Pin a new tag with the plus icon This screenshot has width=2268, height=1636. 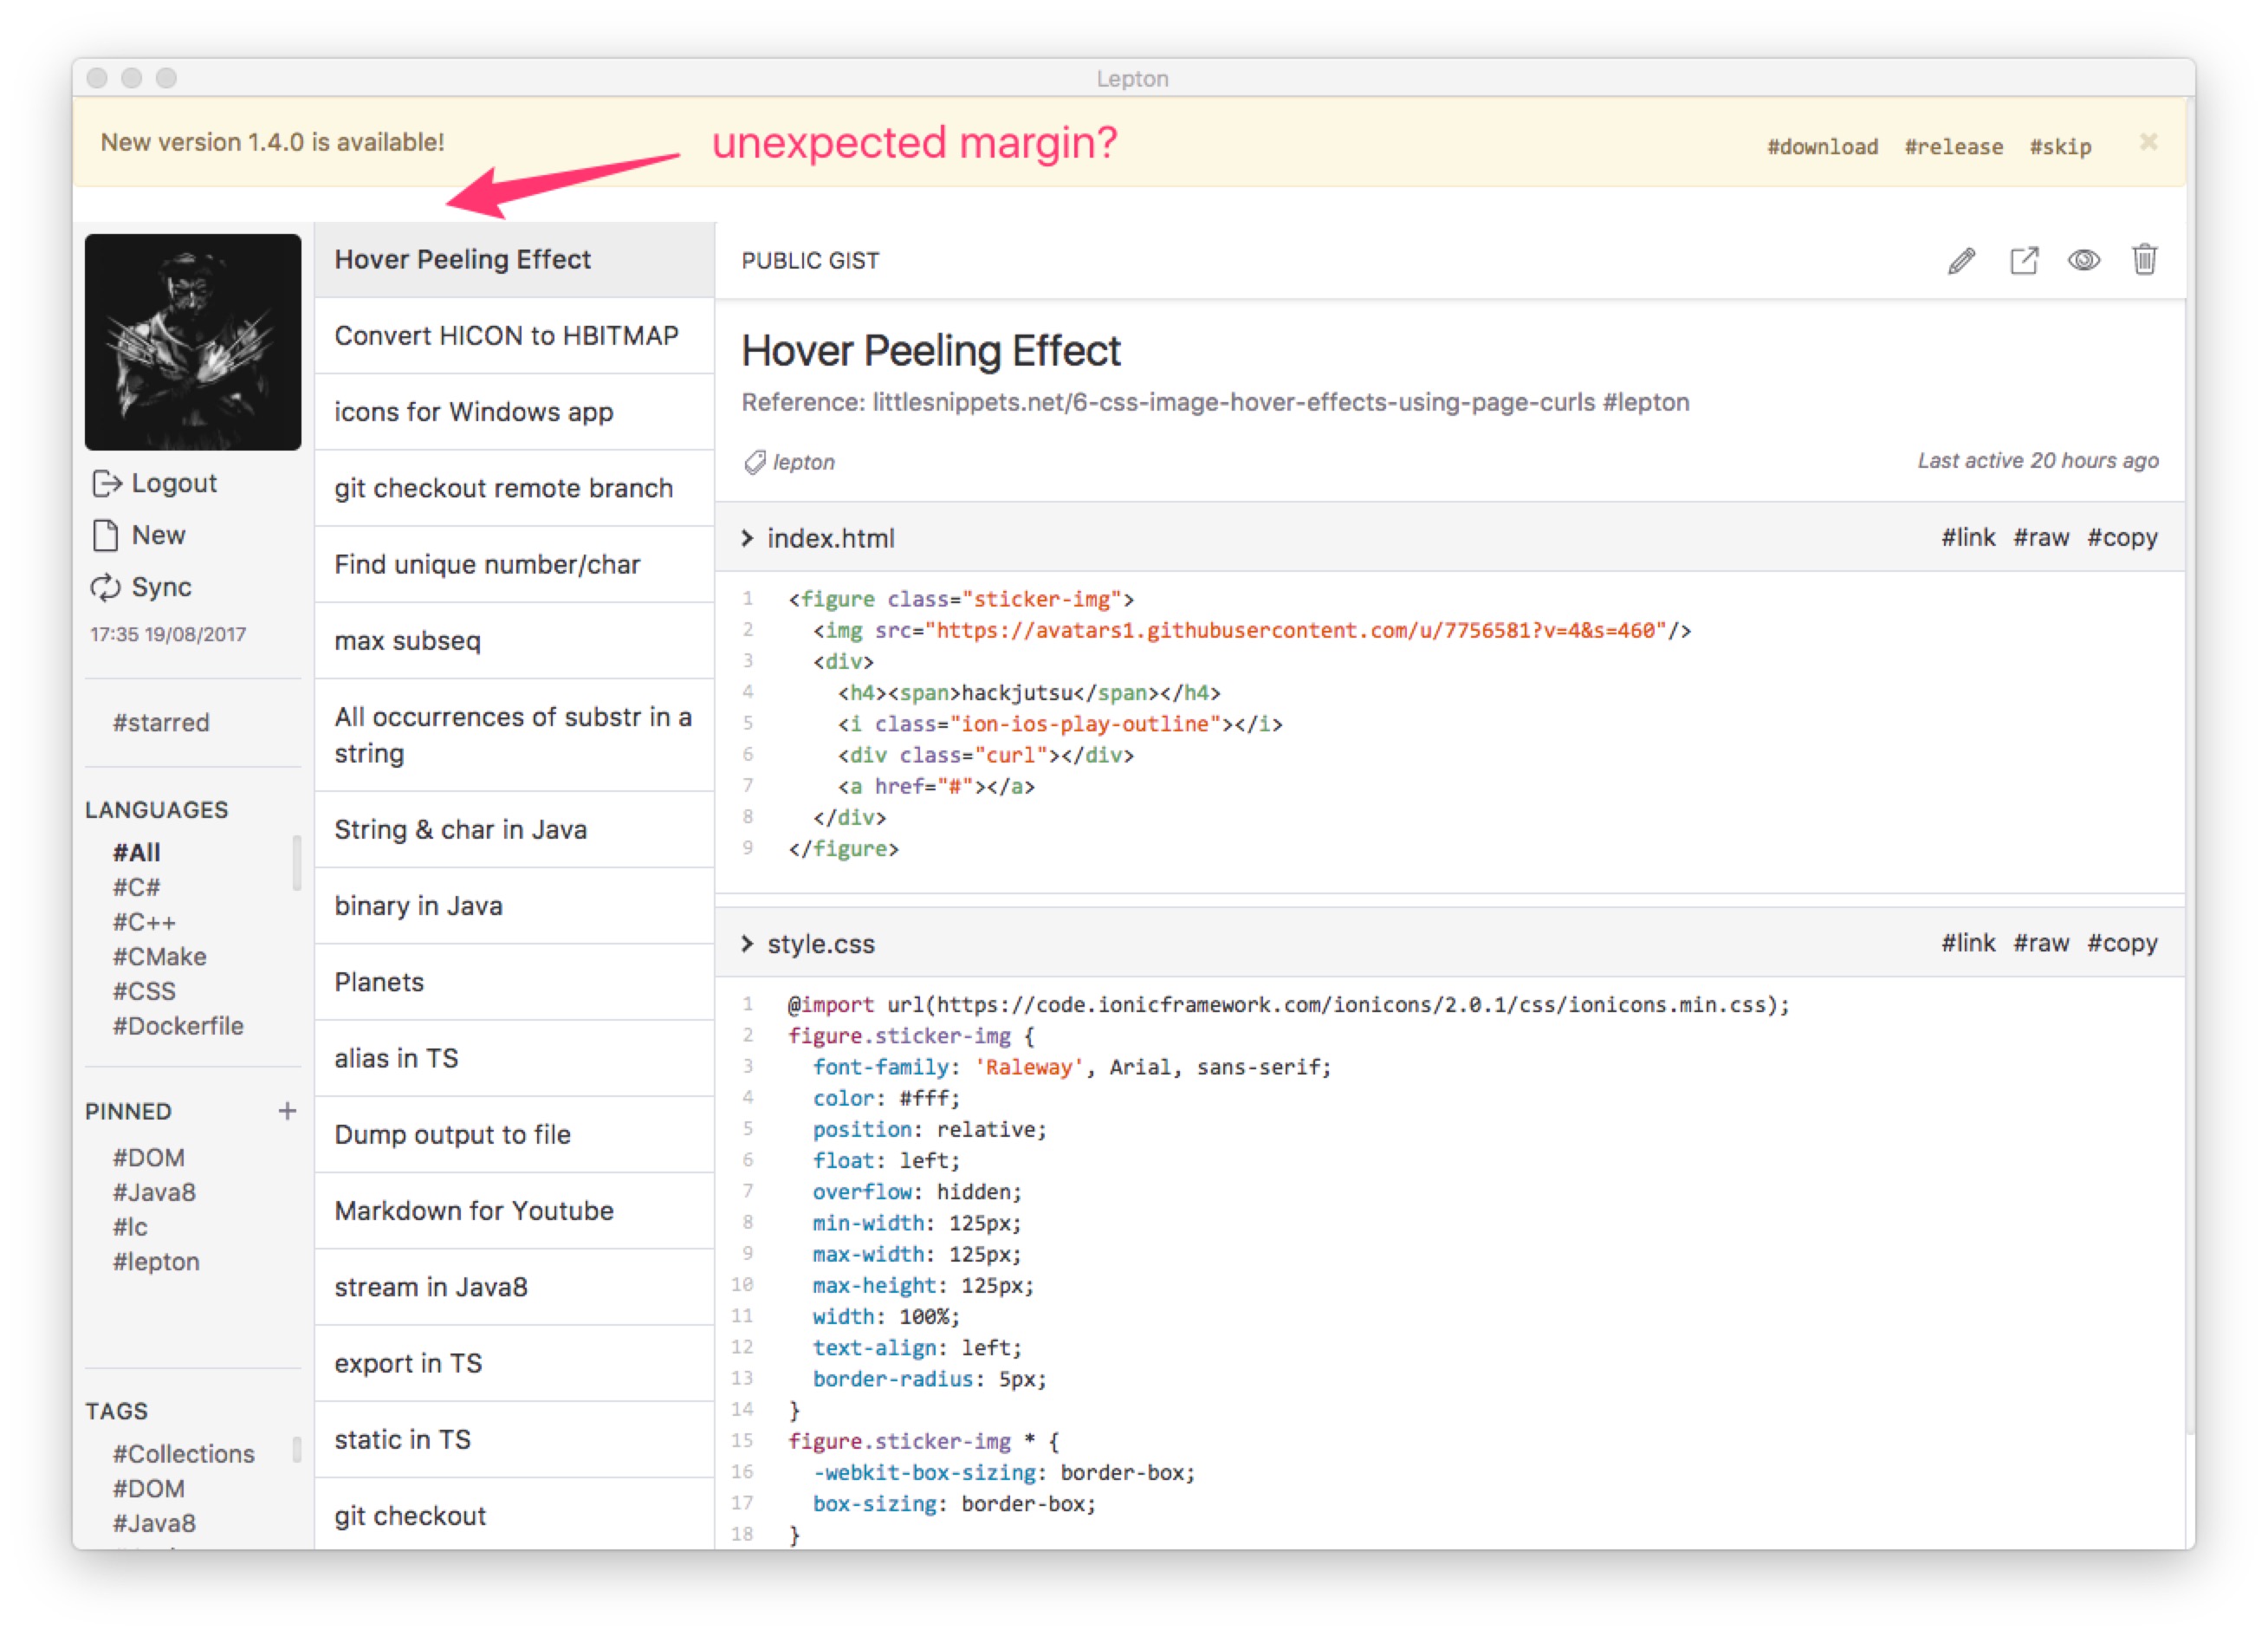point(288,1110)
